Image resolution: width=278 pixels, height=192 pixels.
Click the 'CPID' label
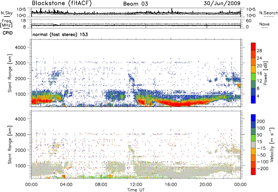8,33
